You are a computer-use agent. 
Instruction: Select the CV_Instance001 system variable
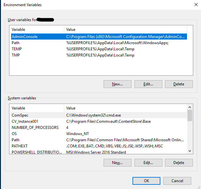pos(99,121)
